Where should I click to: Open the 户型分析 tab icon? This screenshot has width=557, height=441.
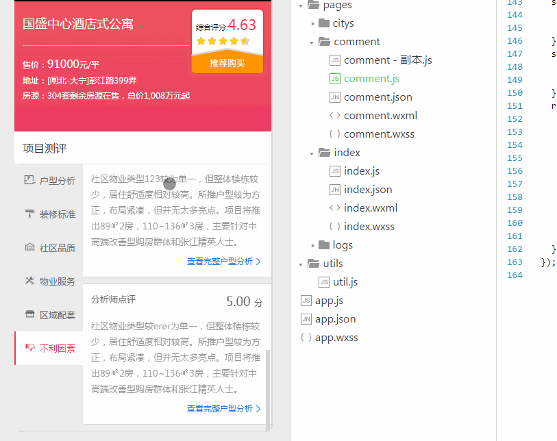click(29, 180)
